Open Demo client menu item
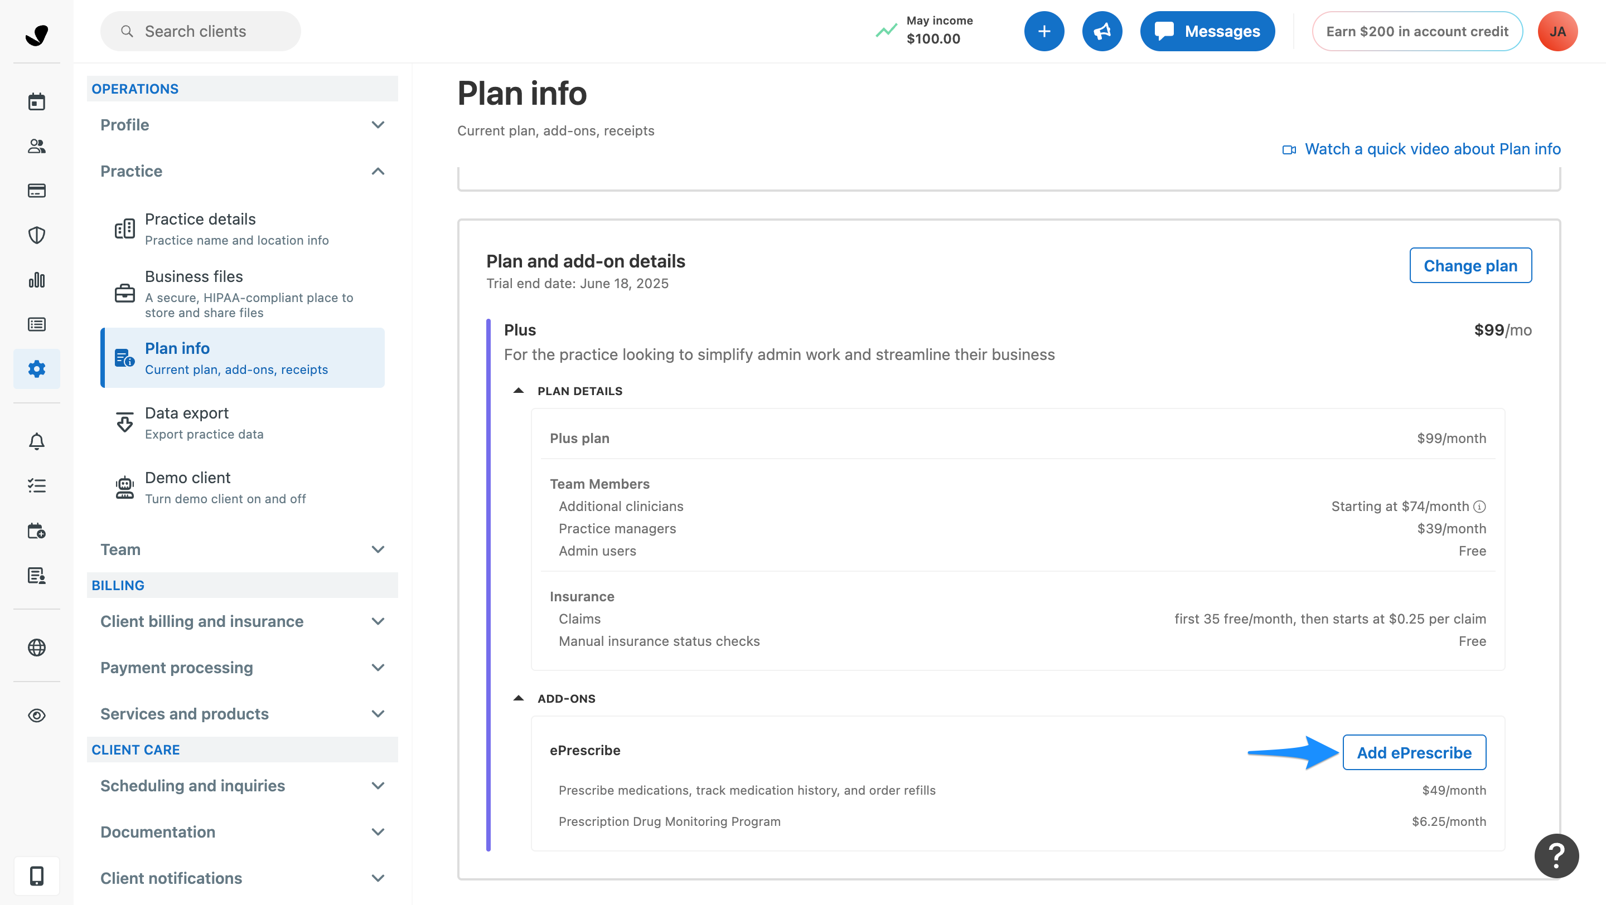The height and width of the screenshot is (905, 1606). pos(243,488)
